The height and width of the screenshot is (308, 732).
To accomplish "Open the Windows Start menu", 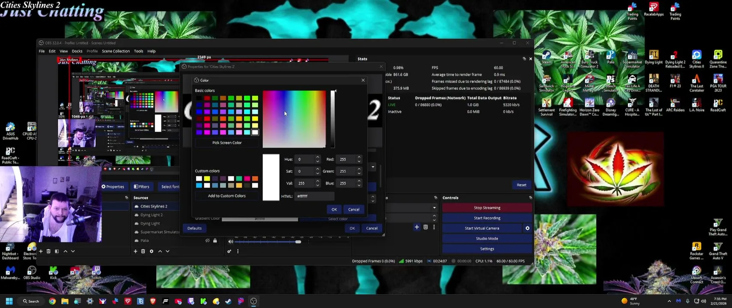I will (x=9, y=301).
